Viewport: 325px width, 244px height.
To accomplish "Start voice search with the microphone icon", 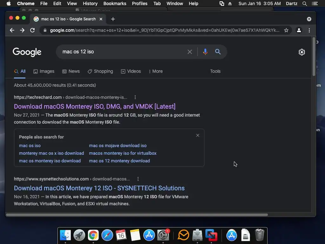I will [205, 52].
